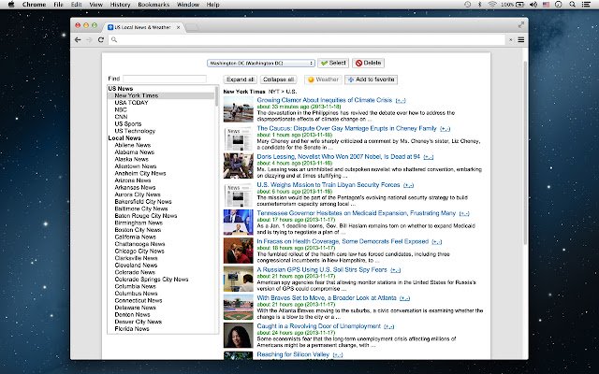The height and width of the screenshot is (374, 599).
Task: Open the Doris Lessing obituary headline
Action: [x=339, y=156]
